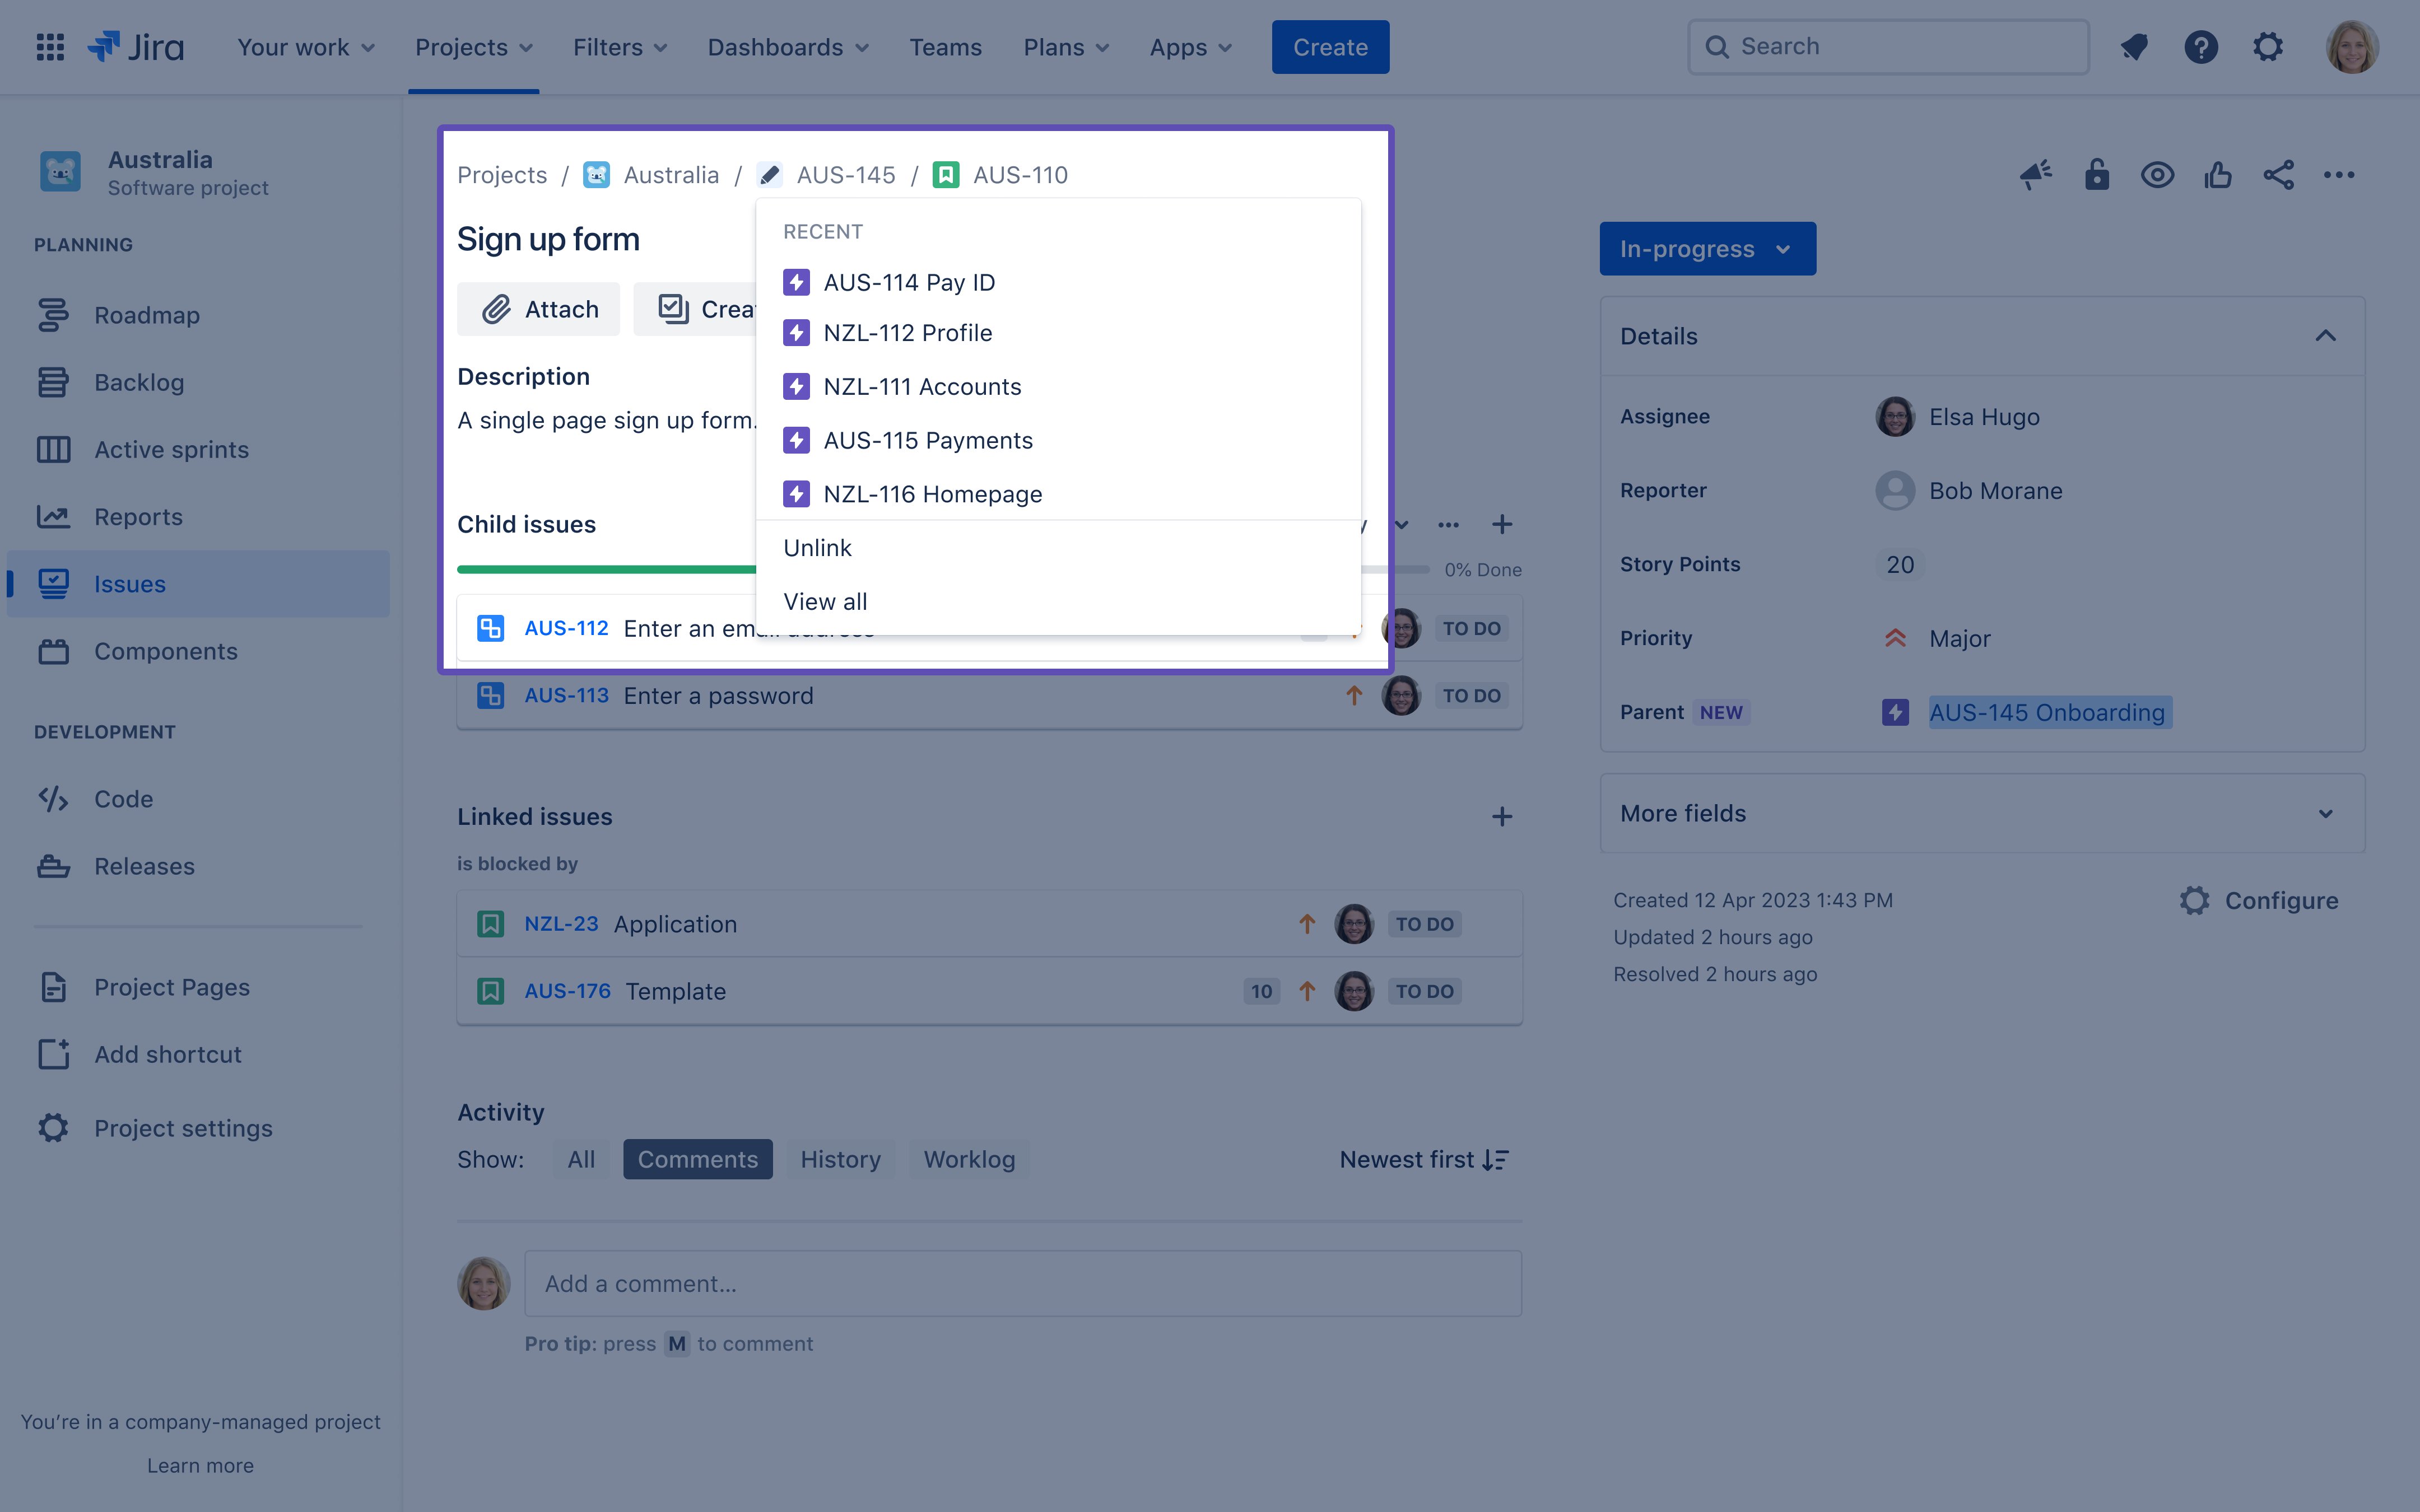Choose Unlink in the parent menu
The image size is (2420, 1512).
pyautogui.click(x=1058, y=548)
